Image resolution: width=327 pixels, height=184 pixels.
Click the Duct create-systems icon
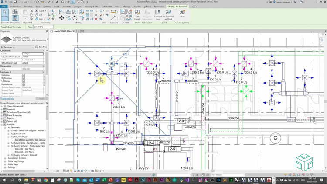(x=182, y=14)
